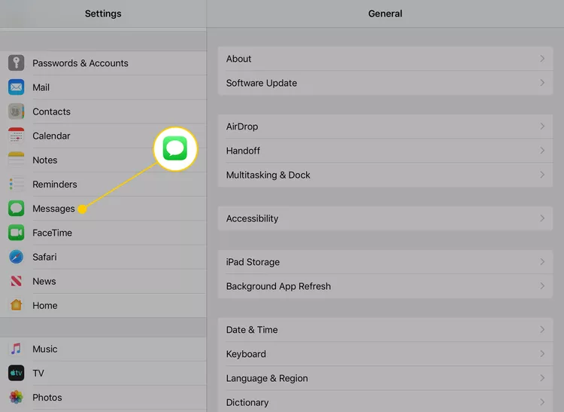Open the iPad Storage setting
This screenshot has height=412, width=564.
385,262
